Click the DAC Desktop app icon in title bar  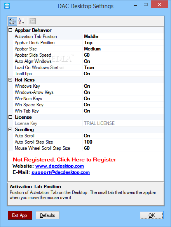(7, 6)
